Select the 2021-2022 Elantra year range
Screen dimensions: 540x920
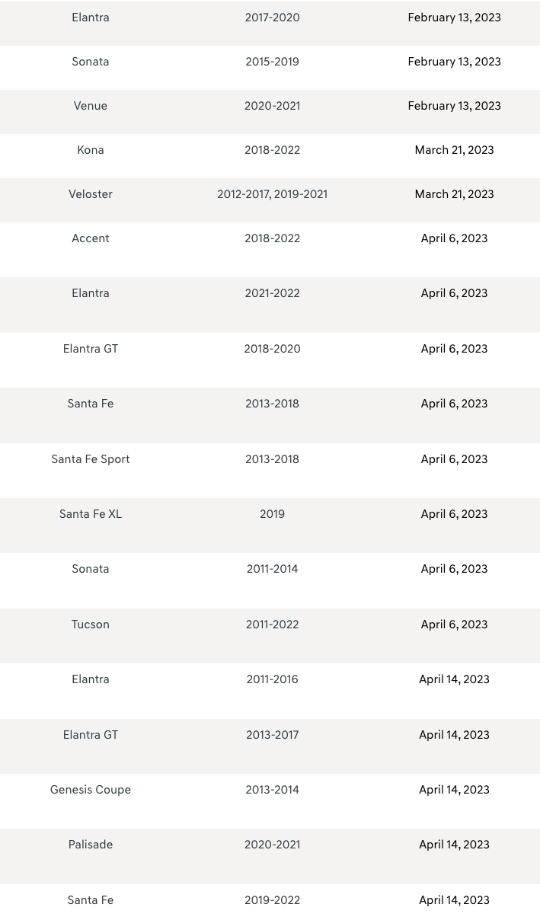272,293
